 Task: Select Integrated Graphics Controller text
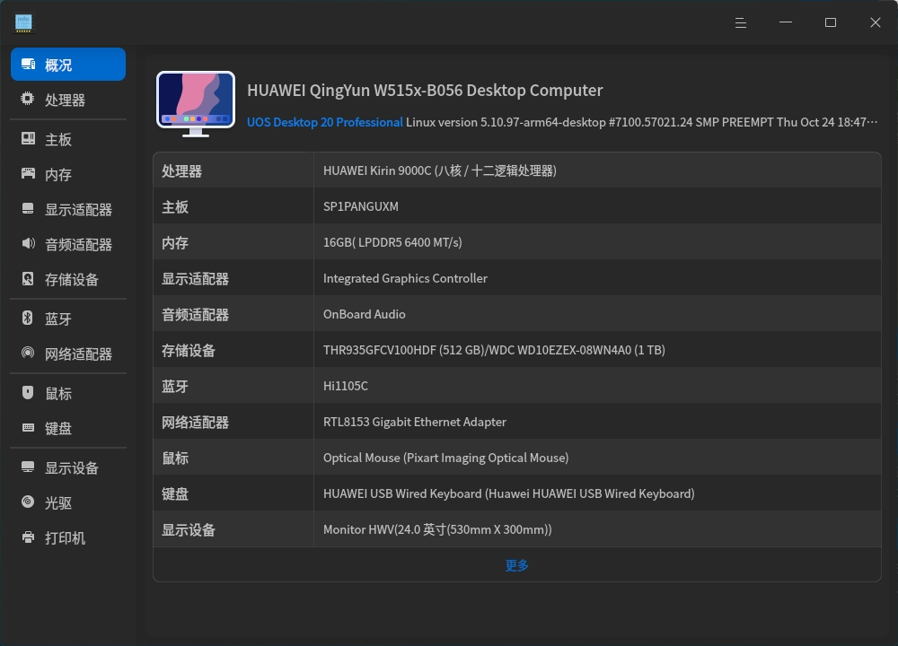pos(405,279)
